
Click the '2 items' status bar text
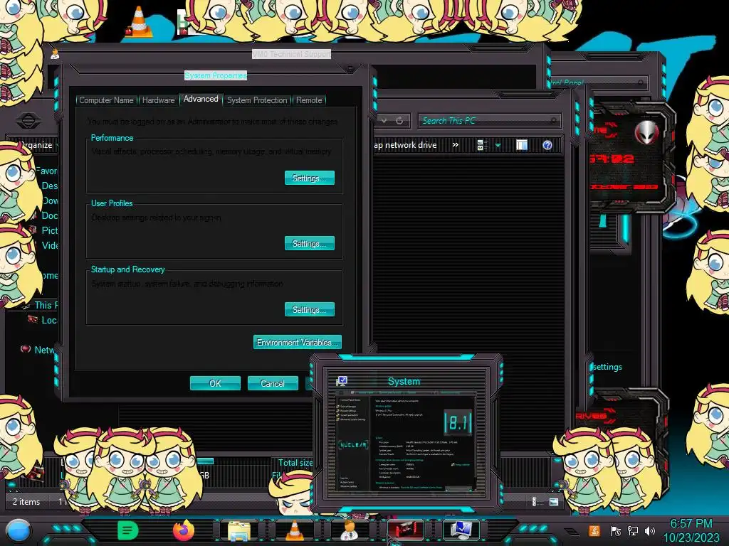click(x=26, y=502)
